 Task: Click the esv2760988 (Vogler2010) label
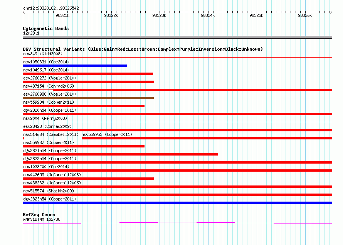pyautogui.click(x=50, y=94)
